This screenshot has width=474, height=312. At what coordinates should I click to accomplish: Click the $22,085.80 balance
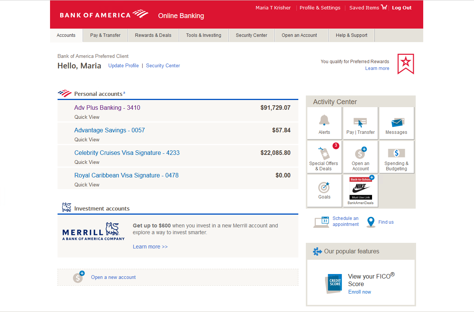click(x=275, y=153)
